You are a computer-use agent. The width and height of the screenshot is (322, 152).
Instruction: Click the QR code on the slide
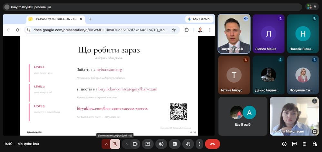tap(178, 112)
